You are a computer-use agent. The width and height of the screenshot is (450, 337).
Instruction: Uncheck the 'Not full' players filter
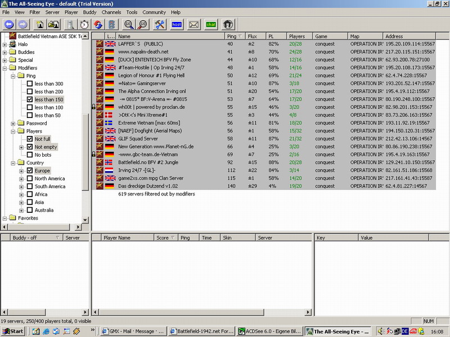(x=30, y=139)
